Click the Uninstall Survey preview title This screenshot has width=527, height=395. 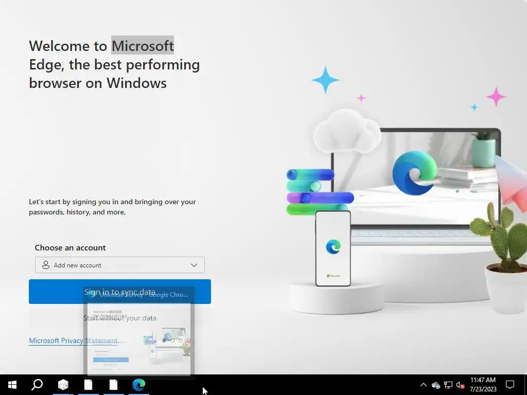click(144, 295)
